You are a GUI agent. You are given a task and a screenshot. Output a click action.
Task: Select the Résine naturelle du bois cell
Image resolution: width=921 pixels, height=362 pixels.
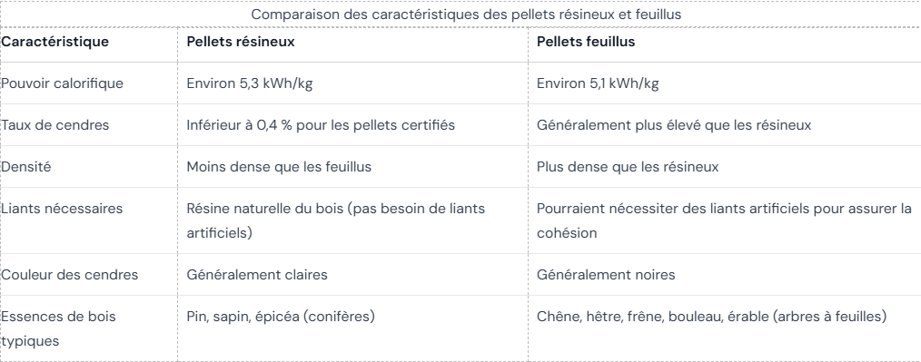coord(353,220)
